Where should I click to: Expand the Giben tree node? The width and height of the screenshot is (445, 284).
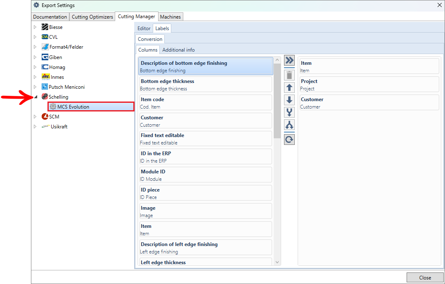(x=35, y=57)
